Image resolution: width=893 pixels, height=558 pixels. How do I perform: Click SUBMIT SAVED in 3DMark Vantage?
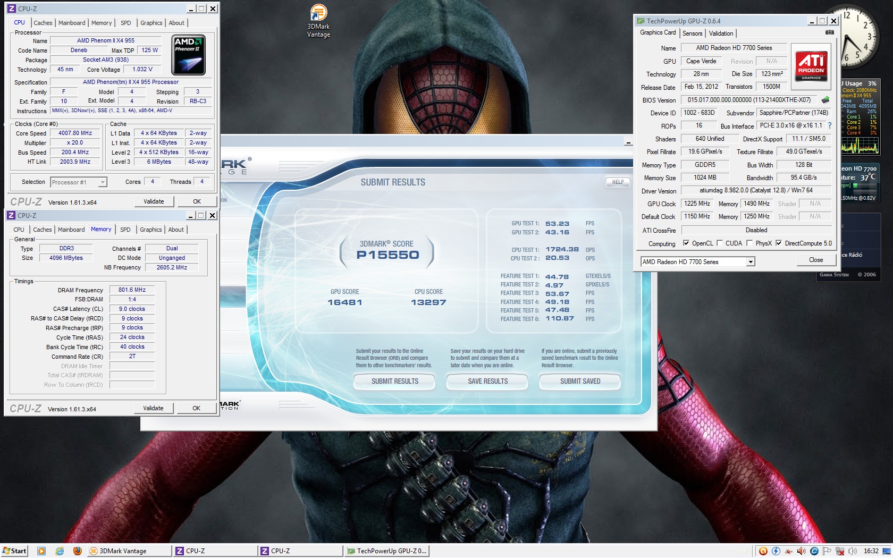click(x=580, y=382)
